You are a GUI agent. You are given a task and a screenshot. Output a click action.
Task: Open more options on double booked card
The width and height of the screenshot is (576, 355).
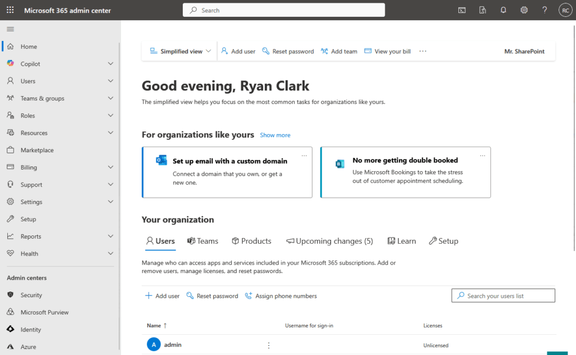(482, 156)
